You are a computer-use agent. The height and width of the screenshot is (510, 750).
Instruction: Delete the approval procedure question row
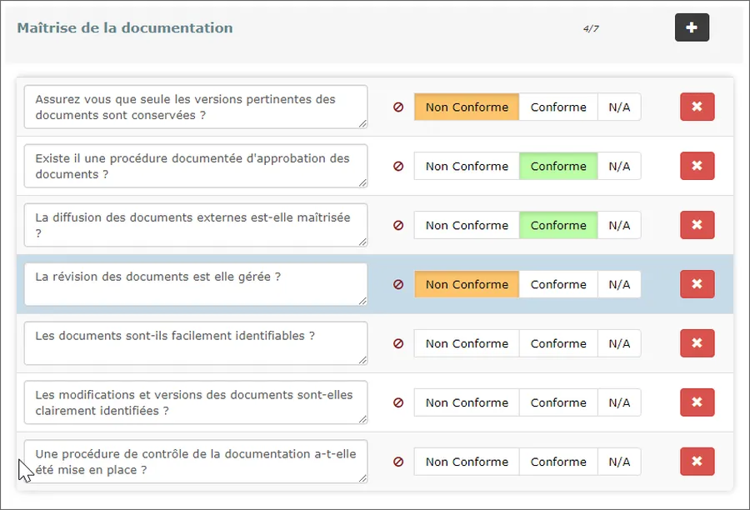697,166
